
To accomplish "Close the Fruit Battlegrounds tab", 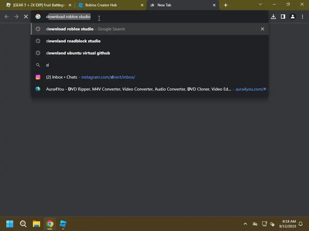I will point(70,5).
